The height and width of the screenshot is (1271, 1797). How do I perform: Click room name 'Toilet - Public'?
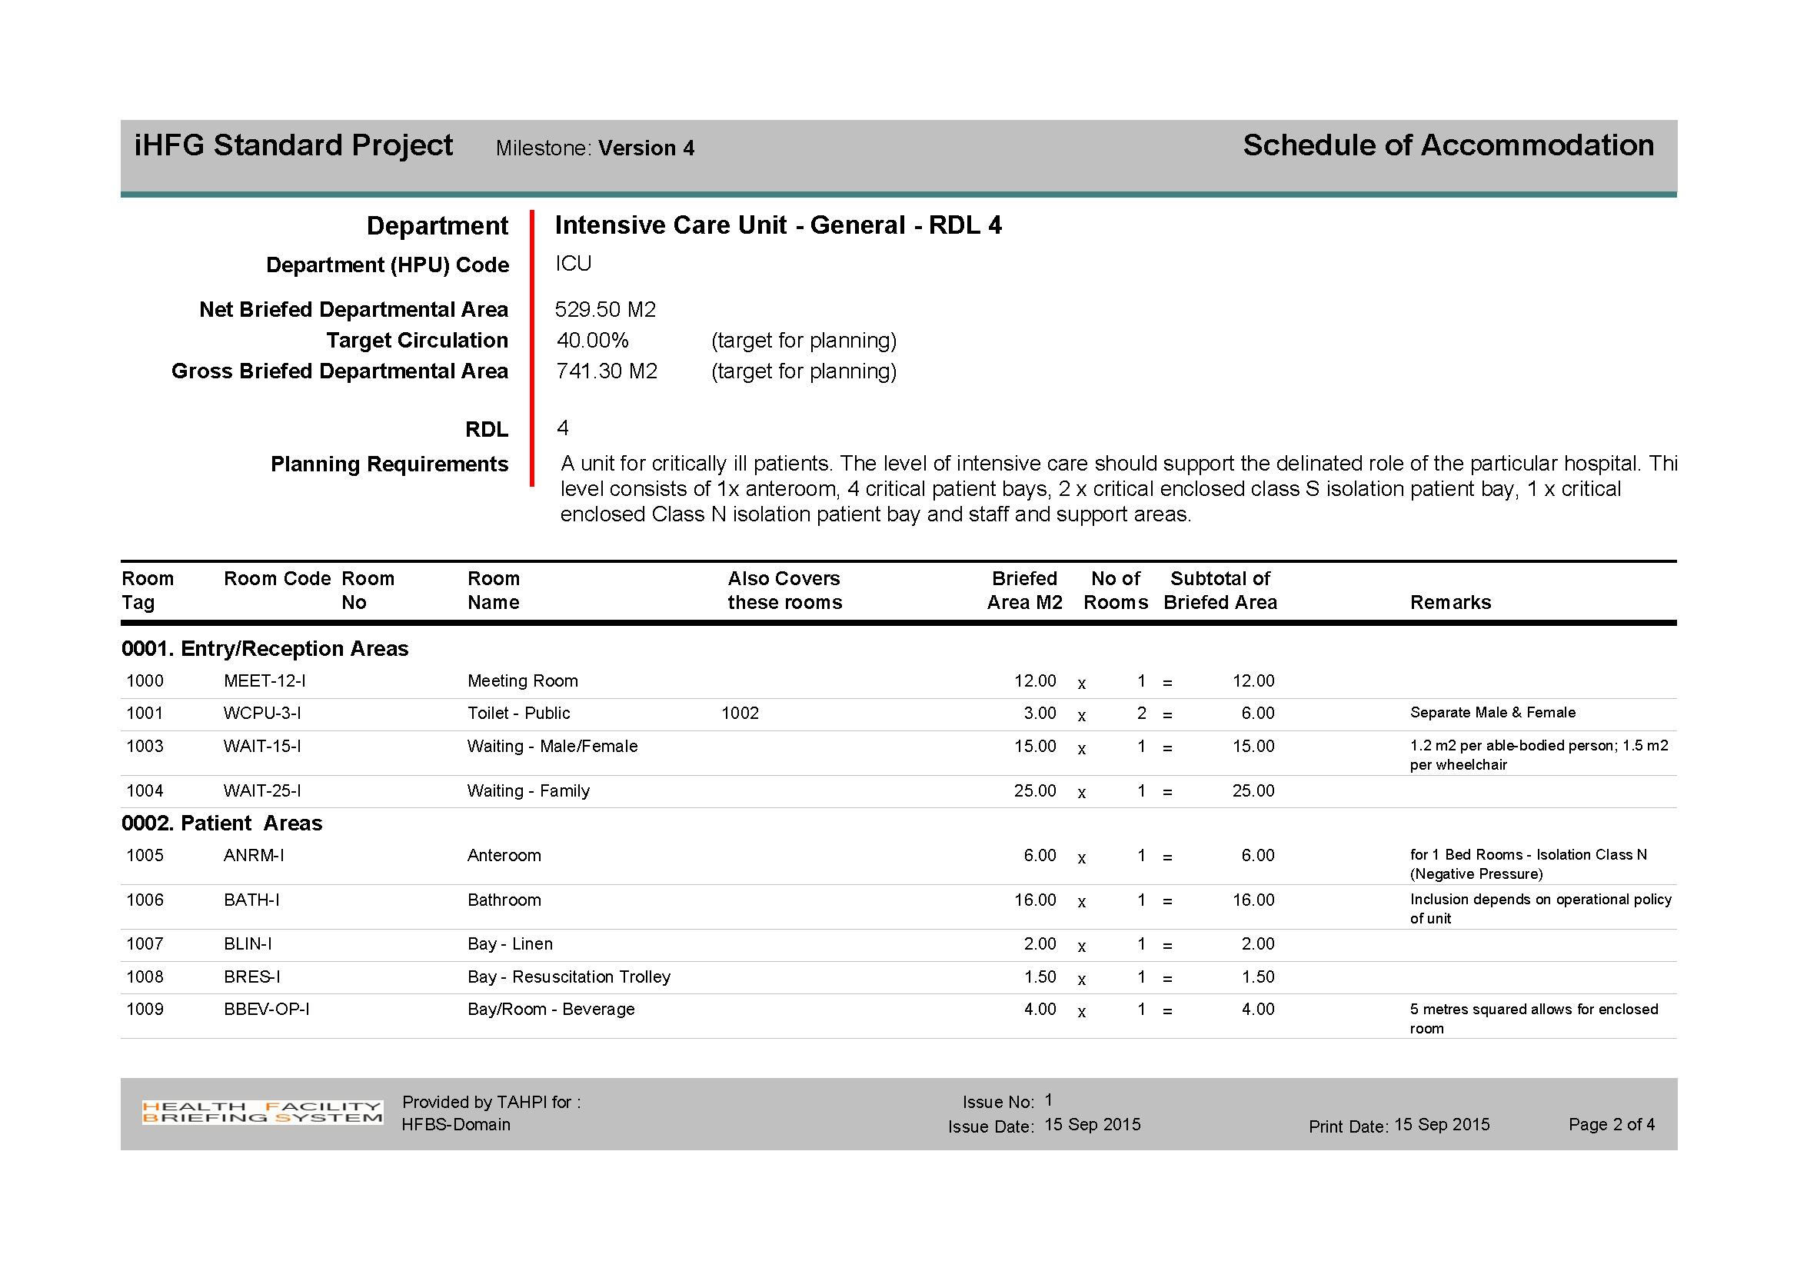(x=518, y=713)
